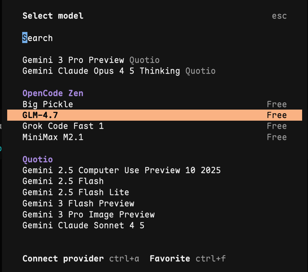Pick the Gemini 3 Flash Preview model
The height and width of the screenshot is (272, 308).
coord(78,204)
